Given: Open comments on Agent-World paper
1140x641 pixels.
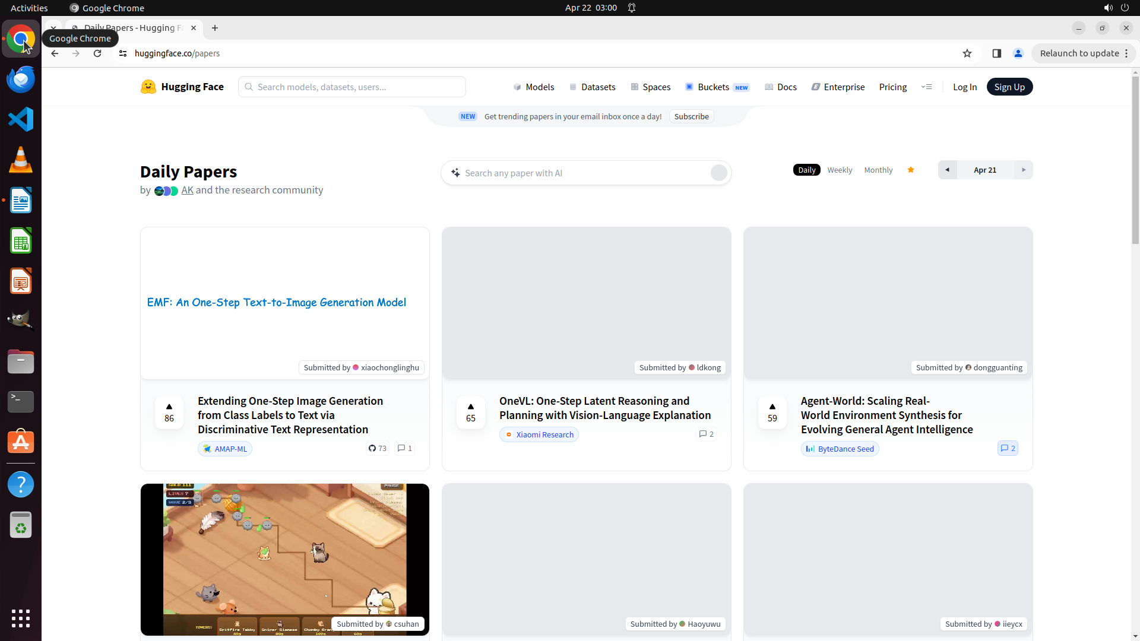Looking at the screenshot, I should [1008, 448].
